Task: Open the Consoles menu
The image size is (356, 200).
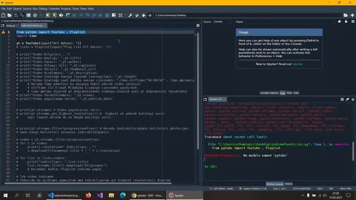Action: click(54, 9)
